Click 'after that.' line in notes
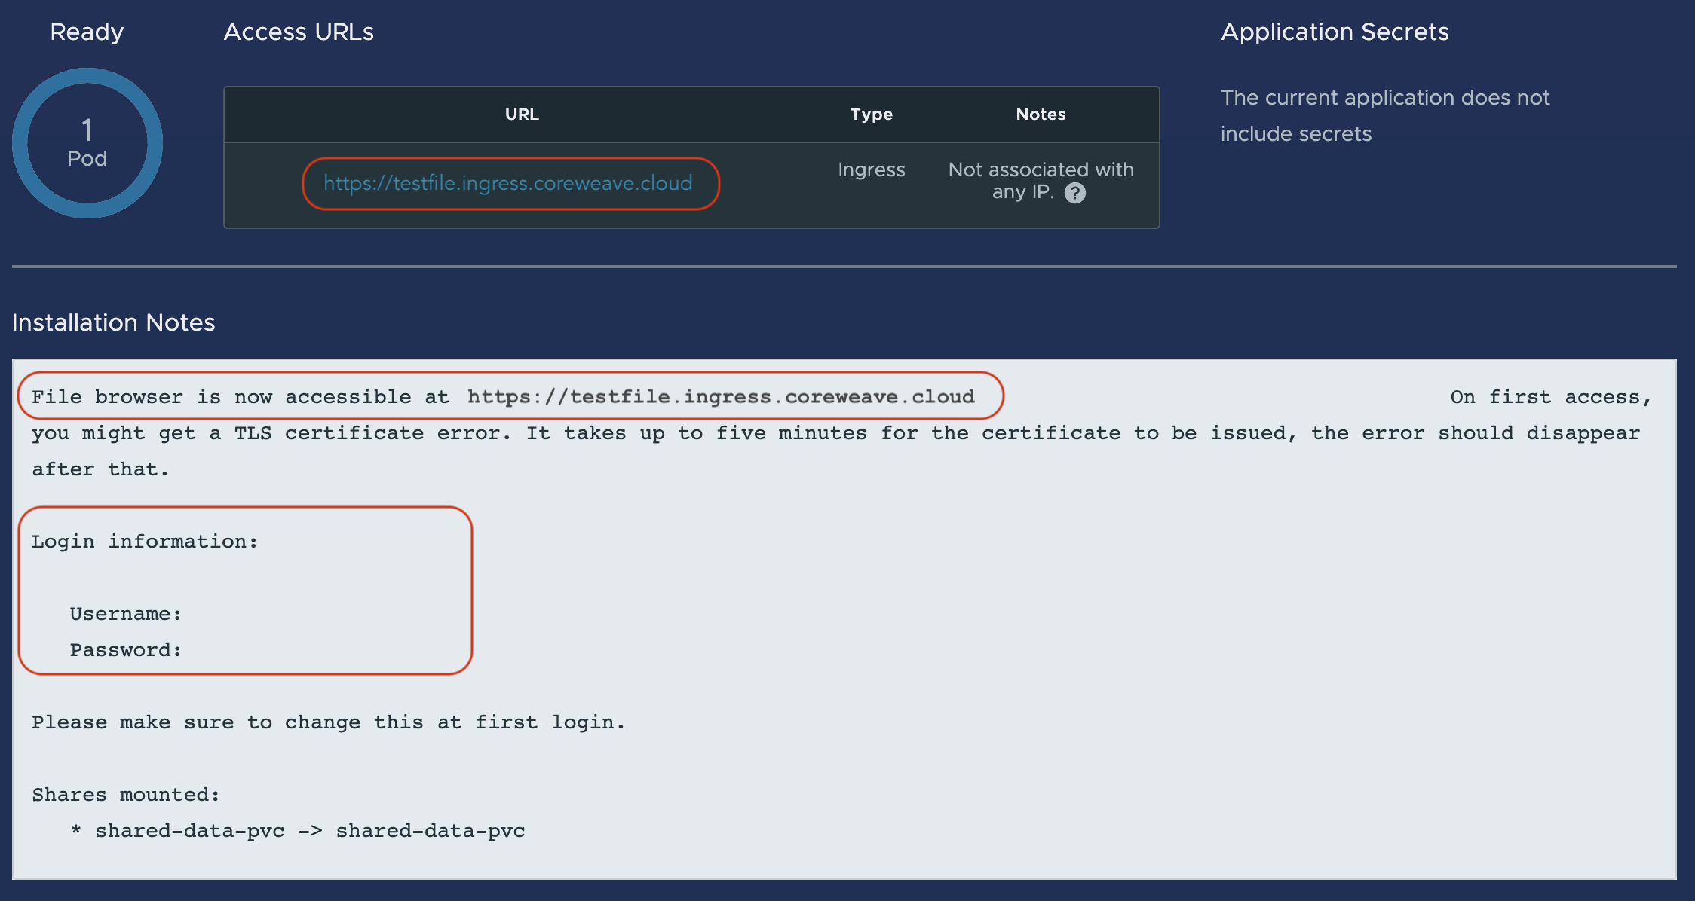1695x901 pixels. (x=100, y=469)
